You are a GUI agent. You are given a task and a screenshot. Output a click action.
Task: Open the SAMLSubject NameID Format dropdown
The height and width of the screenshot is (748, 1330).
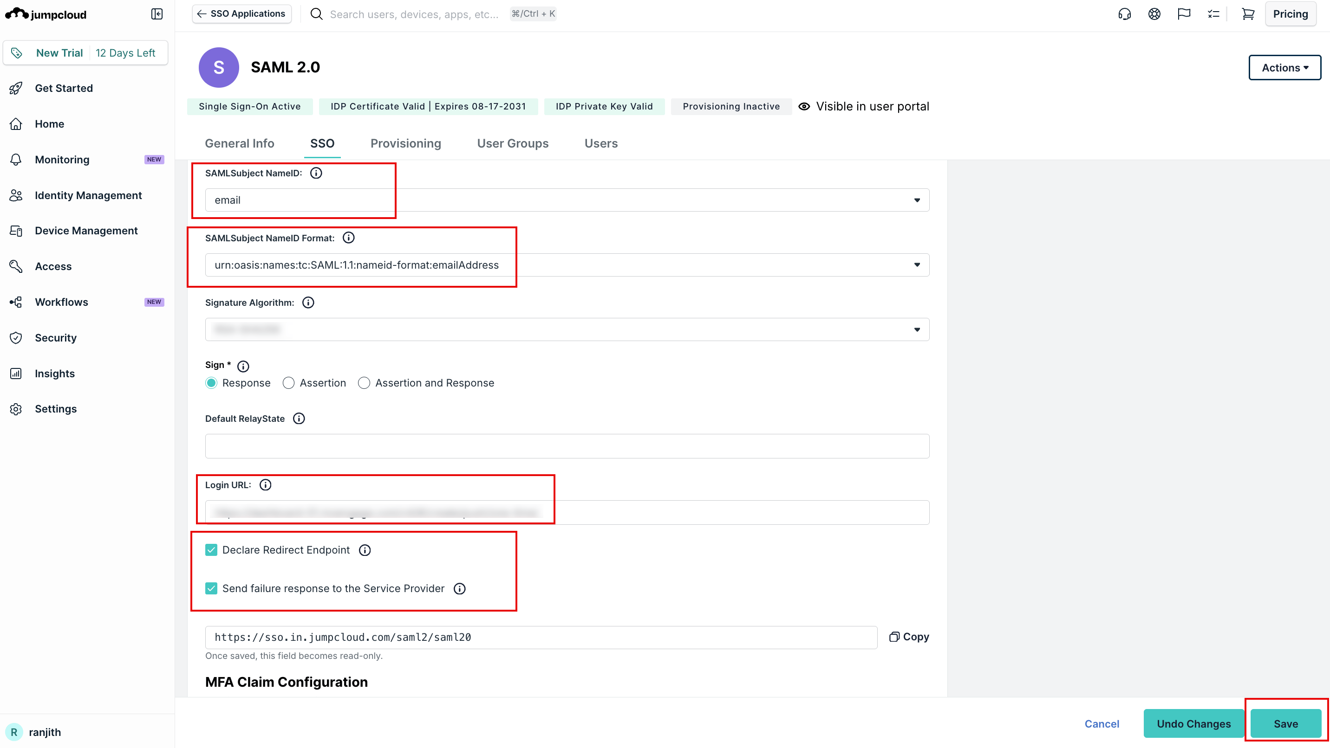(567, 264)
